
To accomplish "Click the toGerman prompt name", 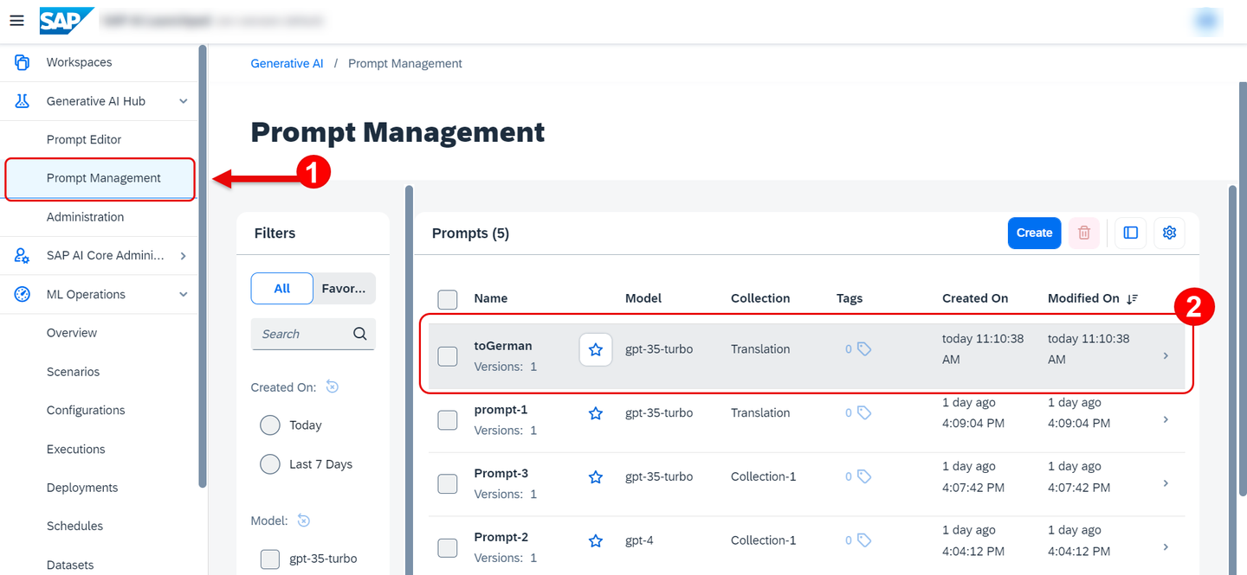I will pyautogui.click(x=503, y=346).
